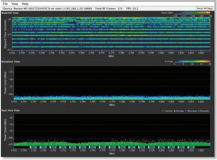
Task: Click the Total RF Frames: 125 readout
Action: [108, 8]
